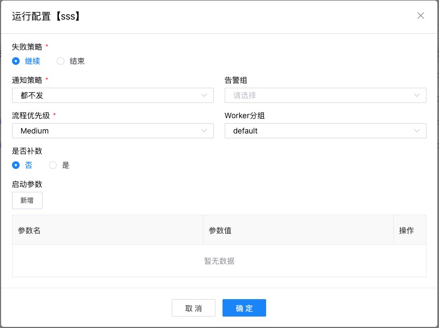Choose 否 for 是否补数
The image size is (439, 328).
16,165
